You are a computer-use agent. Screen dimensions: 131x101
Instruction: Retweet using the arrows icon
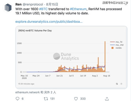[x=46, y=99]
